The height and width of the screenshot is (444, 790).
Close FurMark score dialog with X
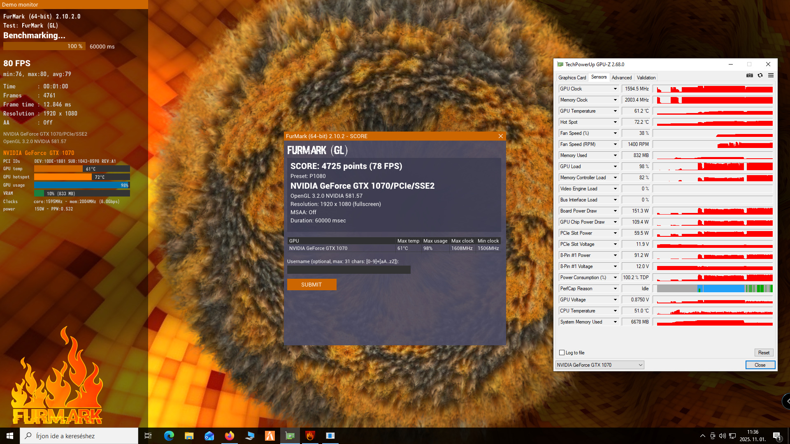point(500,136)
